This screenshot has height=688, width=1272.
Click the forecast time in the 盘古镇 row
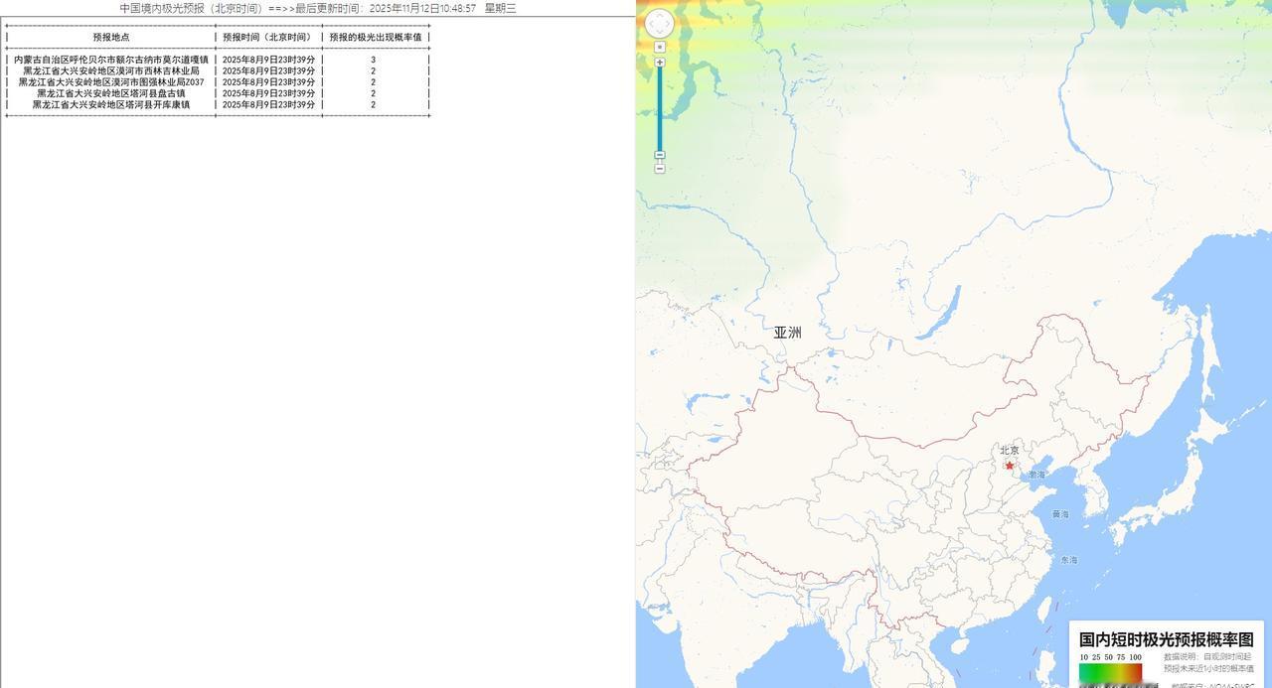click(269, 93)
